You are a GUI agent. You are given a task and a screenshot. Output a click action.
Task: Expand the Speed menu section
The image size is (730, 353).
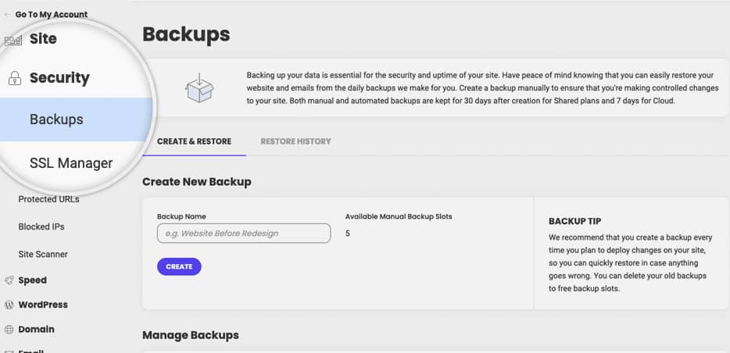(x=33, y=280)
